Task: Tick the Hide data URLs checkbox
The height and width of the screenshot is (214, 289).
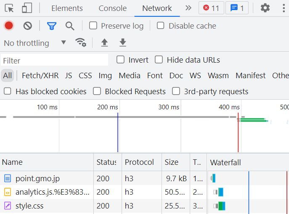Action: click(159, 60)
